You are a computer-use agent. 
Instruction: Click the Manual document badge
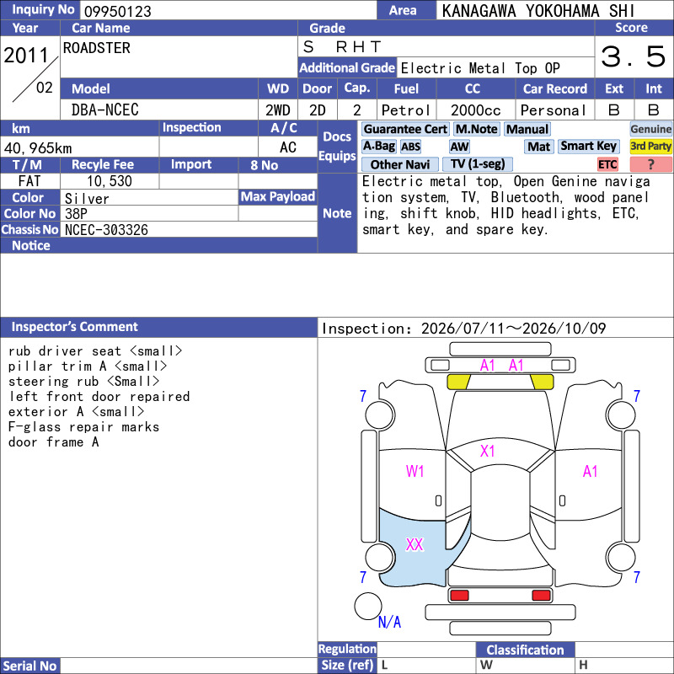point(527,130)
